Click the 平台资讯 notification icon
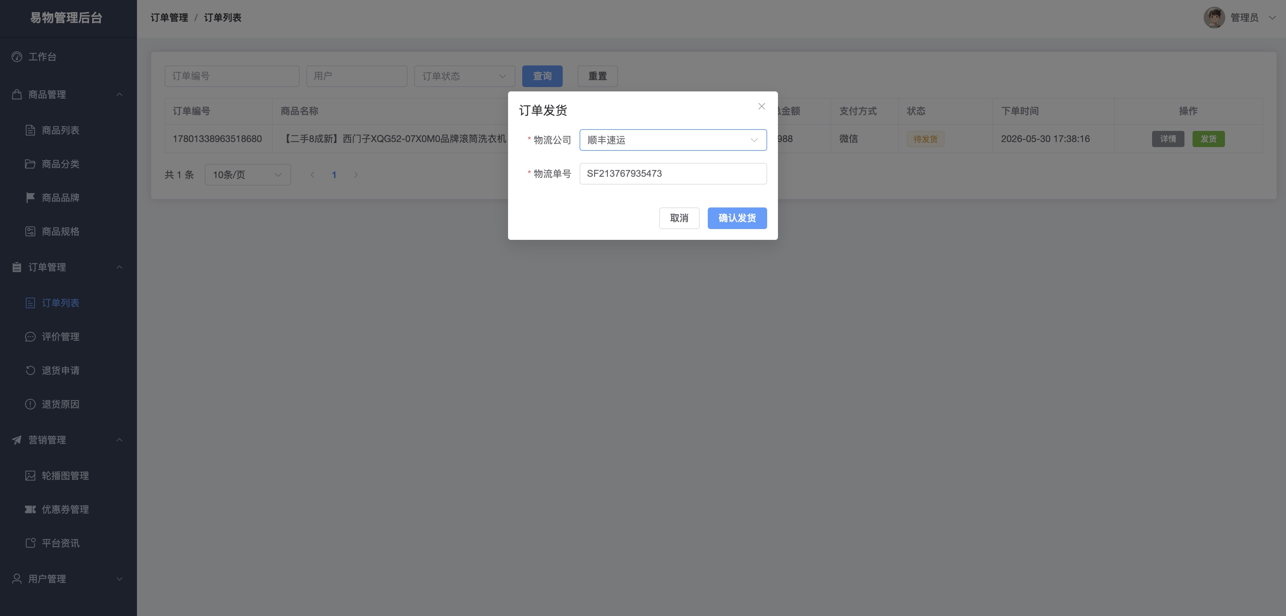This screenshot has width=1286, height=616. click(30, 543)
